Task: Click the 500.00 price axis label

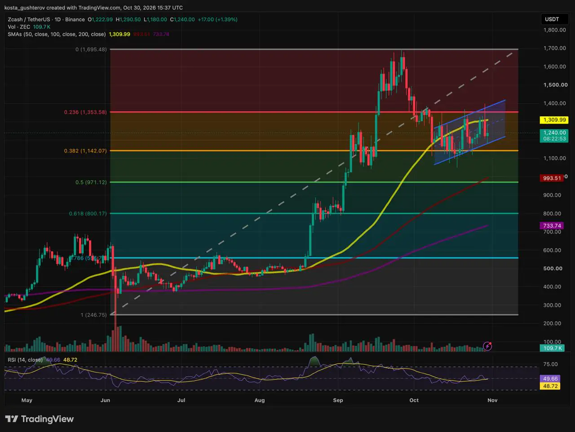Action: click(553, 269)
